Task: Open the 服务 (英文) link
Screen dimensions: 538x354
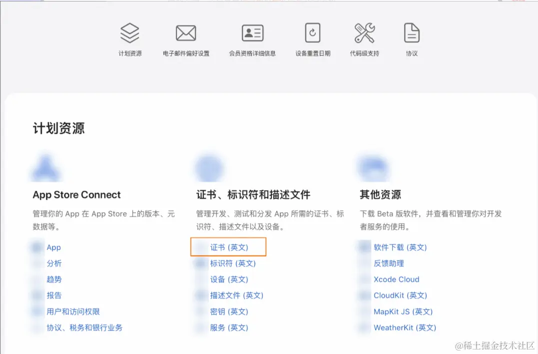Action: [229, 328]
